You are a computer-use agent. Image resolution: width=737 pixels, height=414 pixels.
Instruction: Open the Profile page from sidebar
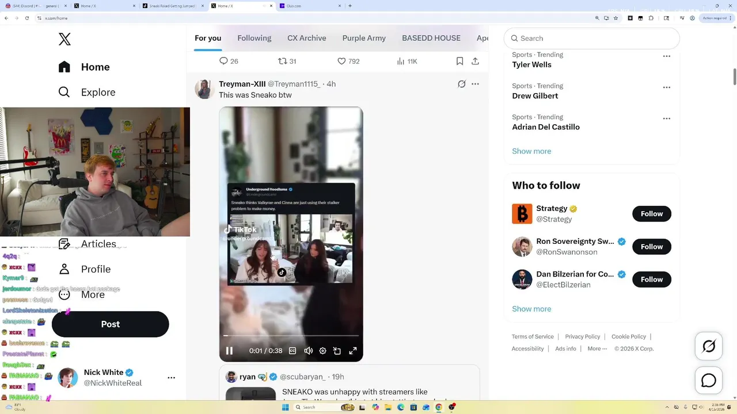[84, 269]
